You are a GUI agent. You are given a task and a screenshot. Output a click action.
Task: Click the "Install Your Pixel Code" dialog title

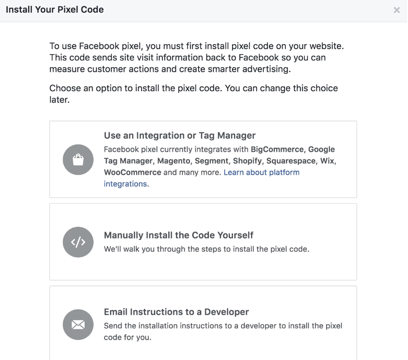(55, 9)
